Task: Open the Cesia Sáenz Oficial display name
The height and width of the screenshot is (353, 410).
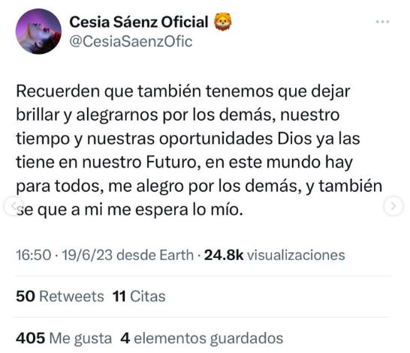Action: tap(139, 22)
